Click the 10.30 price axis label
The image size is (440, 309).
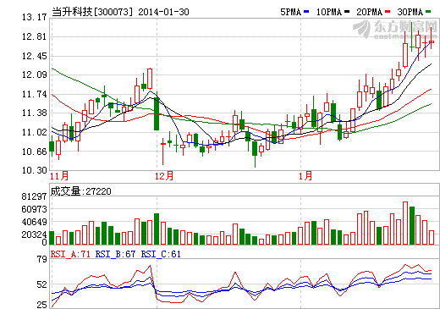pos(35,170)
